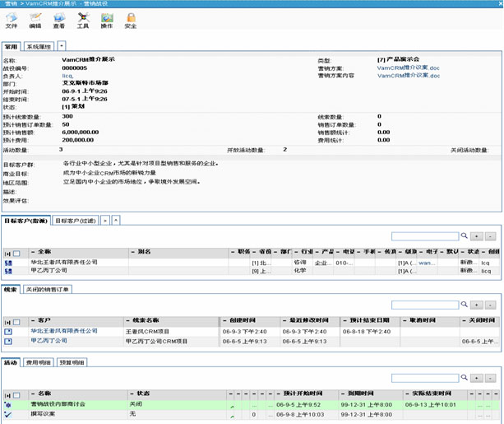
Task: Open the 安全 (Security) lock icon
Action: [131, 20]
